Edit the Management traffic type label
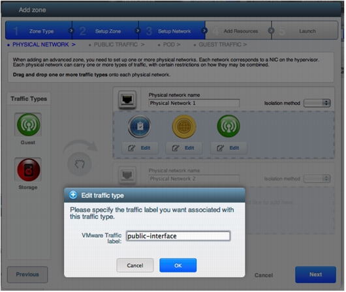The height and width of the screenshot is (292, 346). (x=140, y=148)
